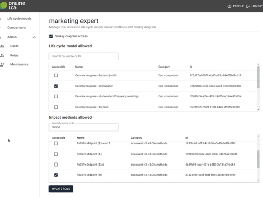Image resolution: width=263 pixels, height=197 pixels.
Task: Select the Admin sidebar section
Action: click(x=12, y=37)
